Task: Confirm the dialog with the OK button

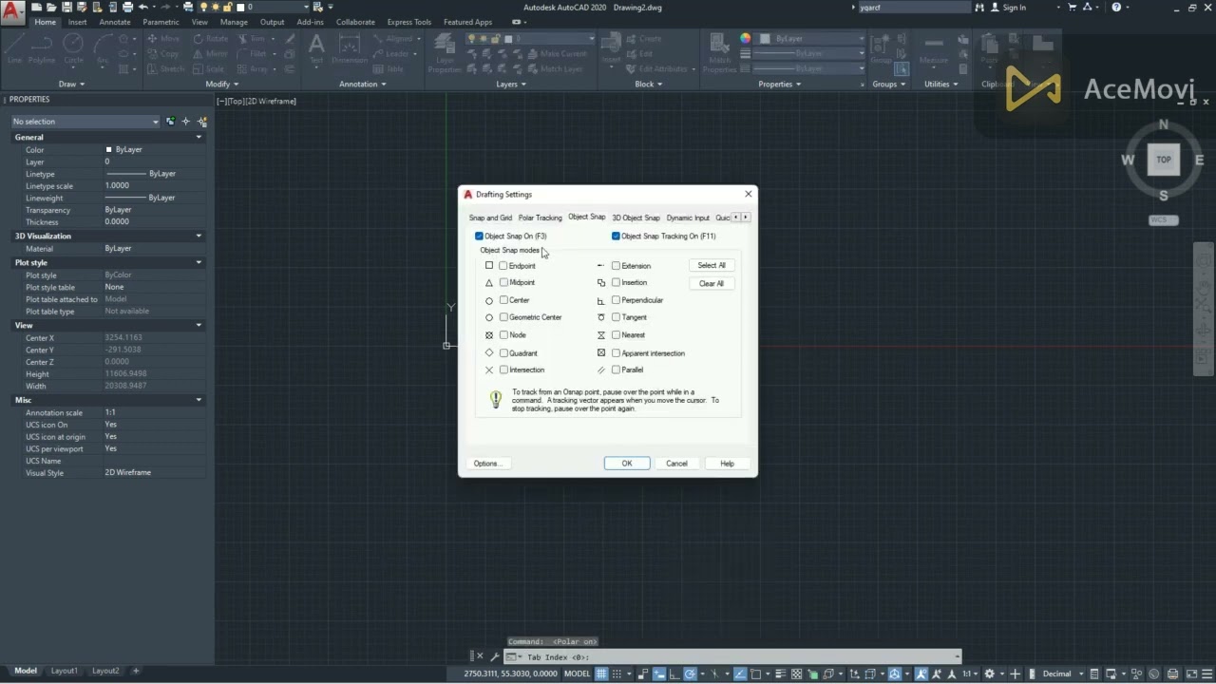Action: pyautogui.click(x=627, y=464)
